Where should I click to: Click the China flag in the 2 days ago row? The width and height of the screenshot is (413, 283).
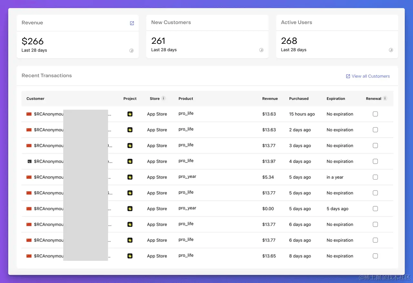(29, 130)
